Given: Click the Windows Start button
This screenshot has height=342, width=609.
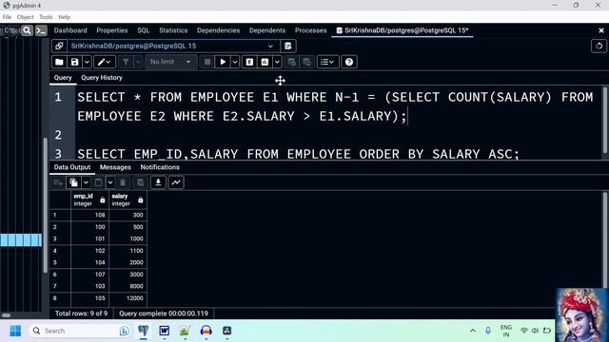Looking at the screenshot, I should (15, 331).
